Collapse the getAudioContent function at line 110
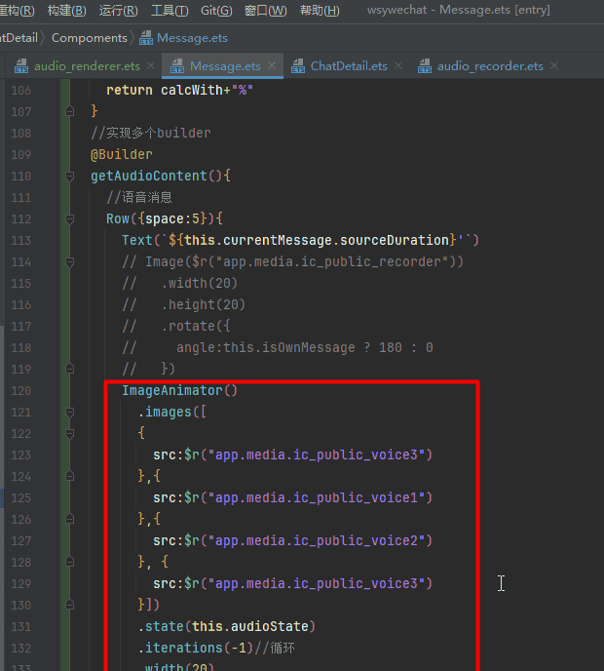This screenshot has width=604, height=671. (69, 177)
